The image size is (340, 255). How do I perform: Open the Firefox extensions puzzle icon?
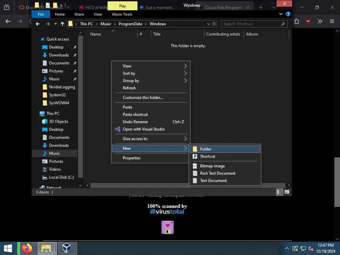[x=297, y=21]
